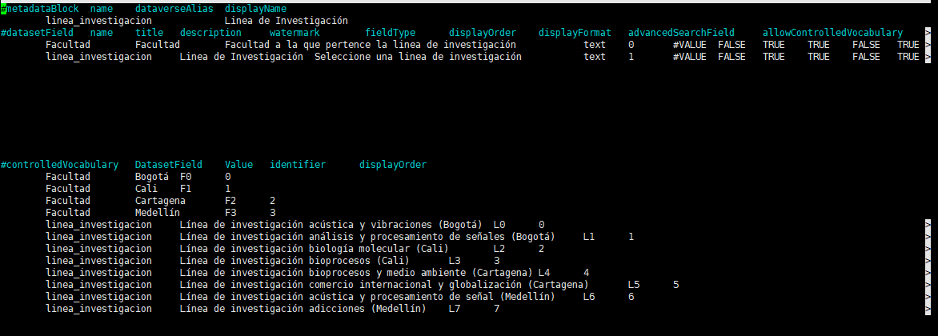This screenshot has height=336, width=938.
Task: Click the F3 identifier for Medellín
Action: (x=230, y=212)
